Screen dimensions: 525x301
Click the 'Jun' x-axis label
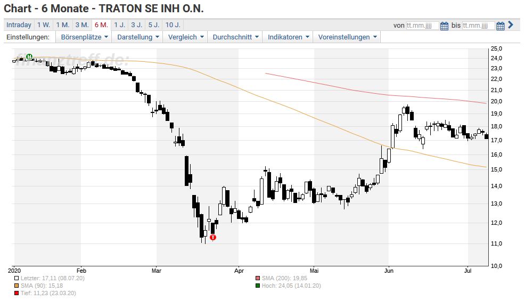[389, 271]
